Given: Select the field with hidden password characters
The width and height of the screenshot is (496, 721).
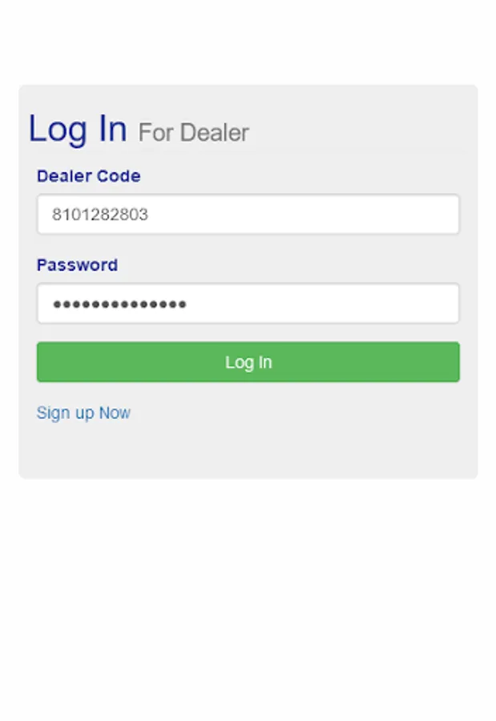Looking at the screenshot, I should click(x=248, y=304).
